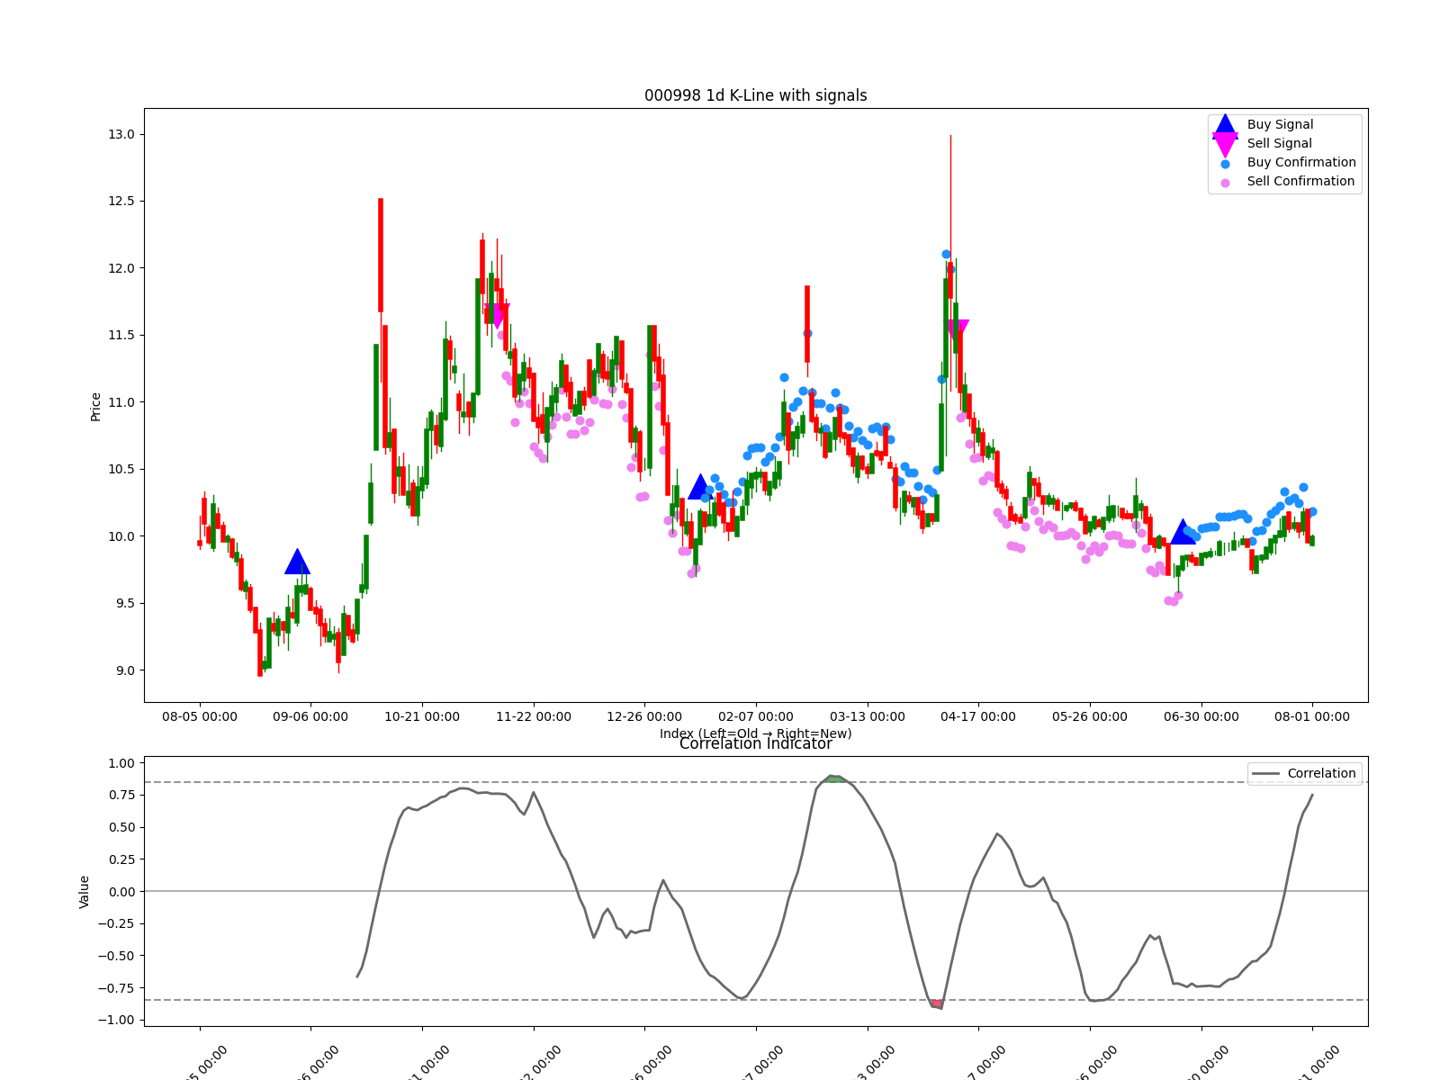Click the 0.75 correlation tick label

tap(121, 796)
